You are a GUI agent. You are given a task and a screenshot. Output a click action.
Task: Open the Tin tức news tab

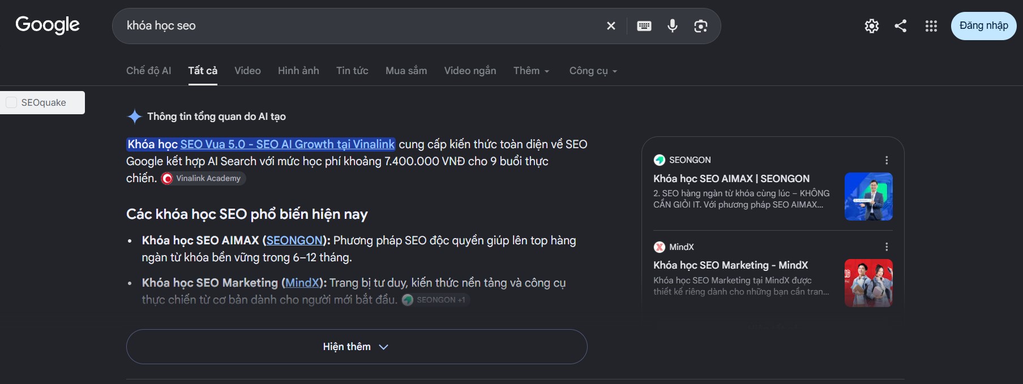pos(352,71)
